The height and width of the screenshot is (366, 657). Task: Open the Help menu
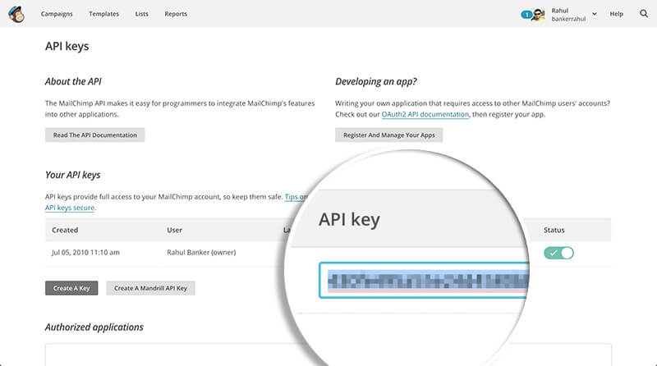pyautogui.click(x=617, y=14)
